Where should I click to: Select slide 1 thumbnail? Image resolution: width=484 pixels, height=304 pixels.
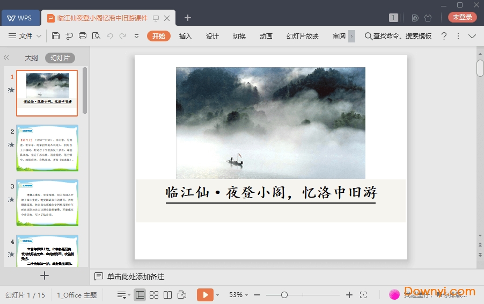47,93
